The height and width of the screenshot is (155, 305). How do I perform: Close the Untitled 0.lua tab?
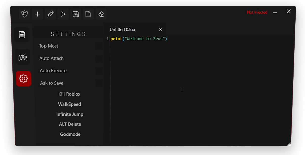[x=161, y=30]
